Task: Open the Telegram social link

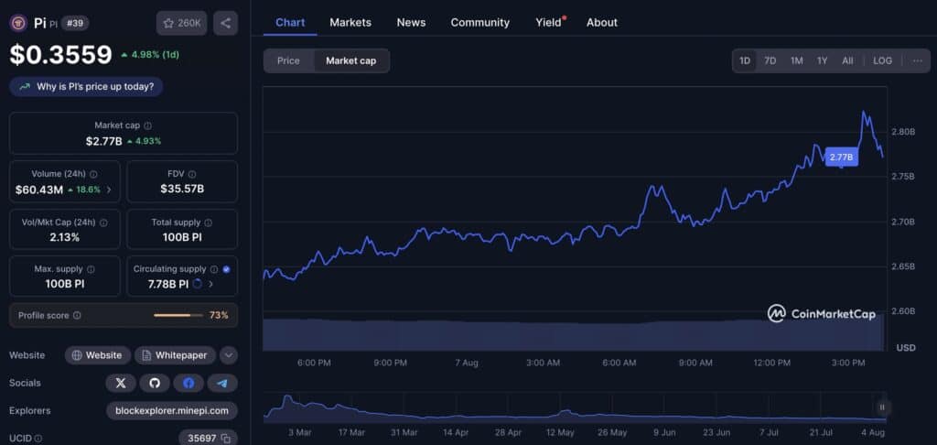Action: 222,383
